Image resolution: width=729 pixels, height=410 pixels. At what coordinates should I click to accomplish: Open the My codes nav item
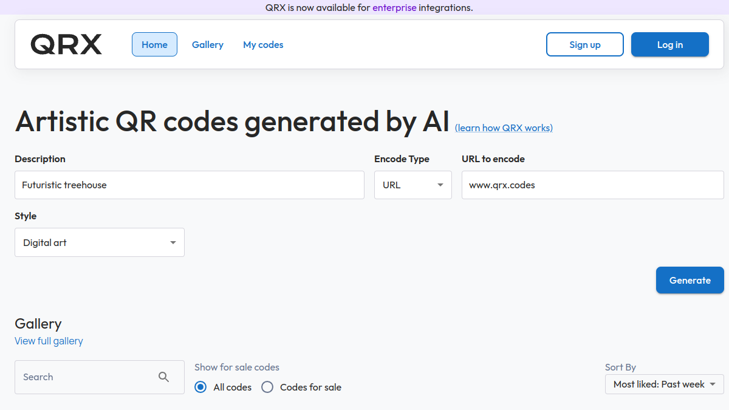coord(263,44)
